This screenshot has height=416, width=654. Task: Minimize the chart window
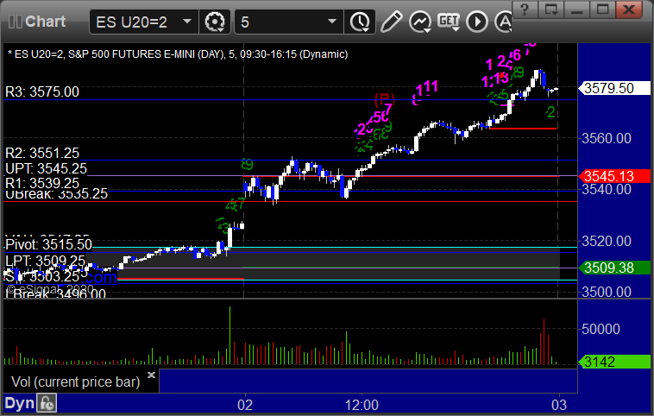click(x=577, y=9)
